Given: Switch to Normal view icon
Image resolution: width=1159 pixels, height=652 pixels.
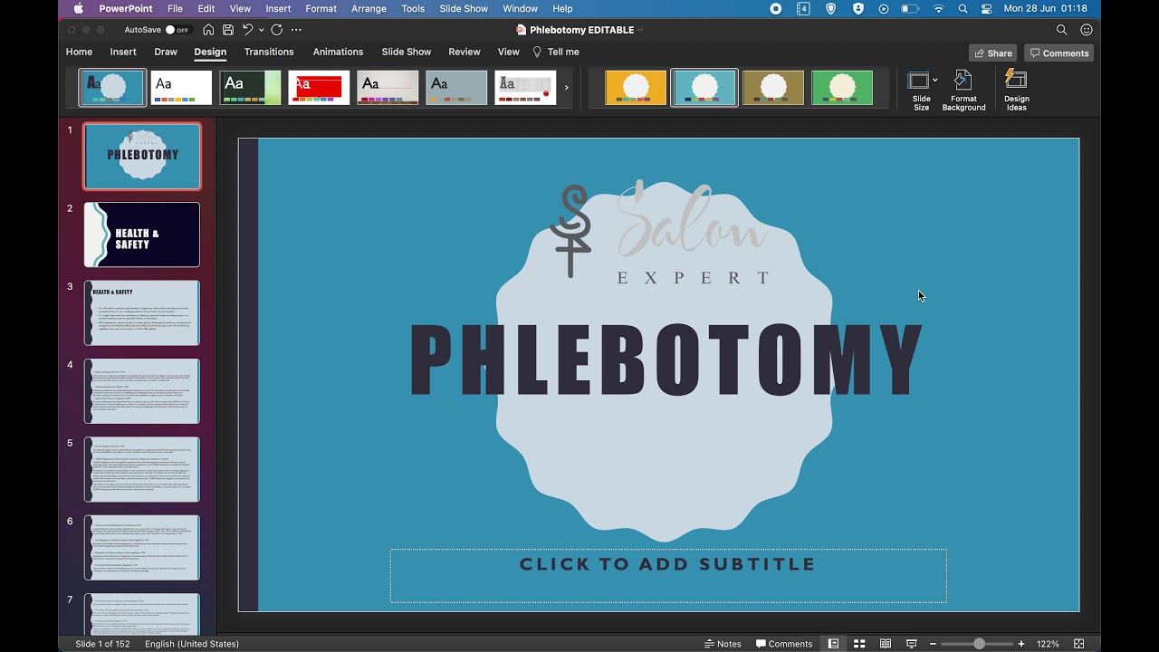Looking at the screenshot, I should pyautogui.click(x=833, y=644).
